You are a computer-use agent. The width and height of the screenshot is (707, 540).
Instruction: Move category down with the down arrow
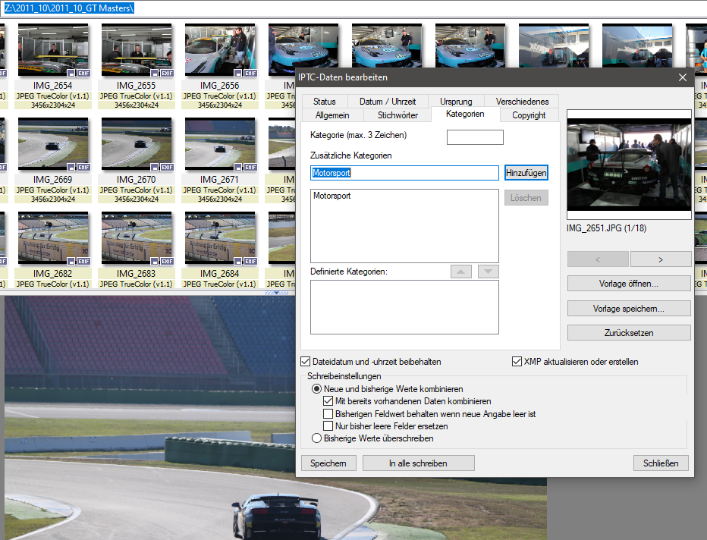[489, 272]
